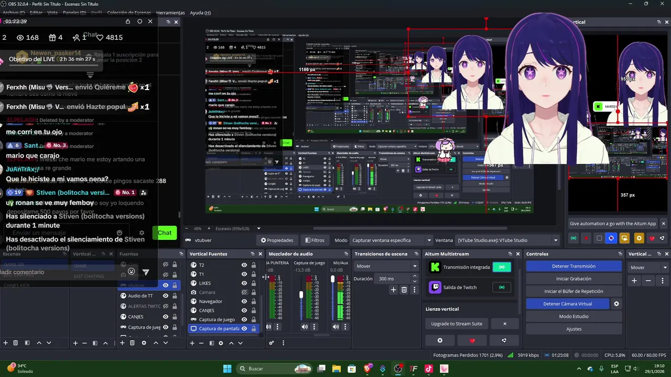Add a source in Vertical Fuentes panel
Viewport: 671px width, 377px height.
click(192, 343)
